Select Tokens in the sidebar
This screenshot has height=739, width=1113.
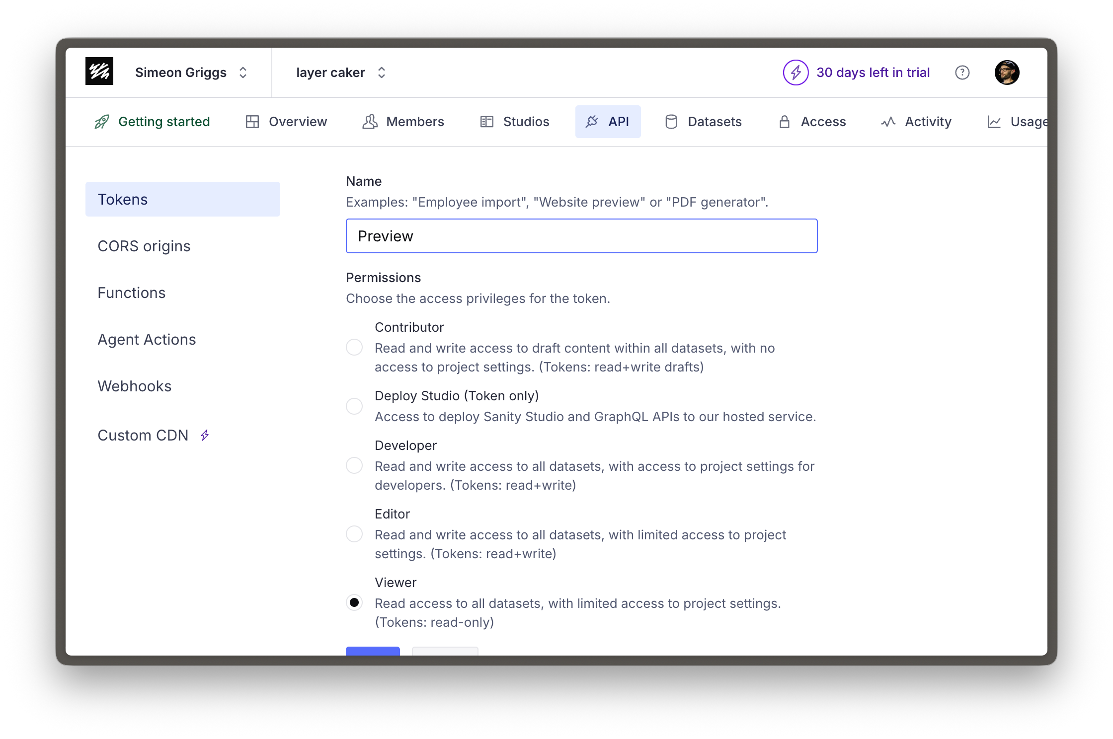(x=183, y=199)
